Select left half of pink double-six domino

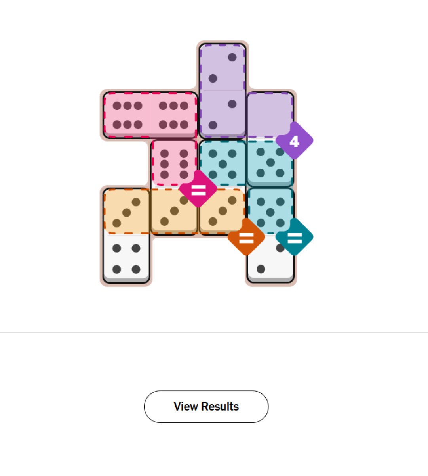tap(127, 115)
